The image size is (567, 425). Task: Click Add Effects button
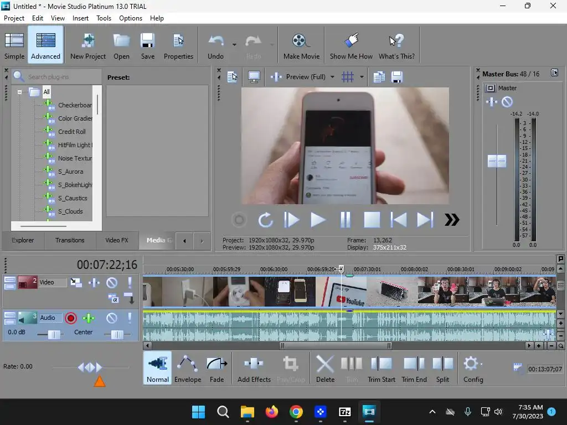pos(254,368)
